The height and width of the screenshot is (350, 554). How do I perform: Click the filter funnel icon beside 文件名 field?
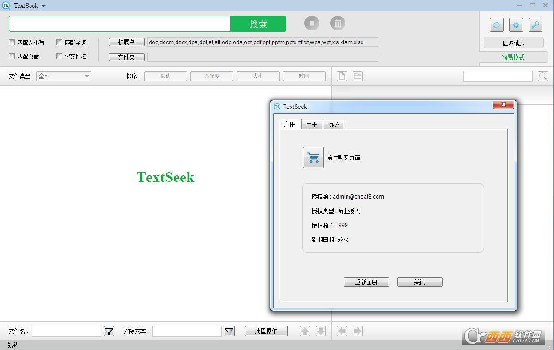tap(109, 331)
